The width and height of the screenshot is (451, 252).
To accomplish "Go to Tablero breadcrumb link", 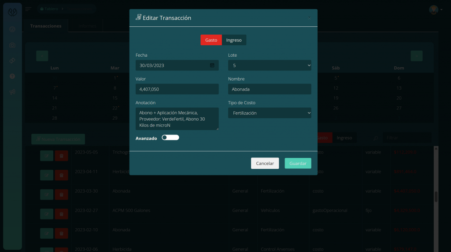I will pos(49,9).
